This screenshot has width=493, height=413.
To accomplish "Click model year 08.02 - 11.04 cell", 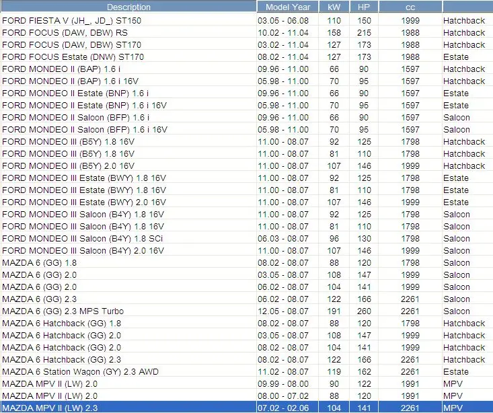I will (x=288, y=57).
